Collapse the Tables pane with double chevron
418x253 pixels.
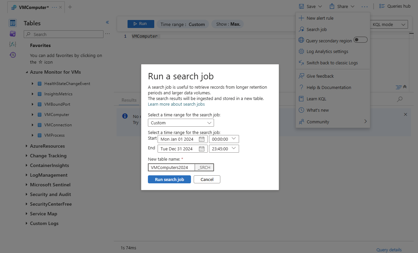(x=108, y=22)
